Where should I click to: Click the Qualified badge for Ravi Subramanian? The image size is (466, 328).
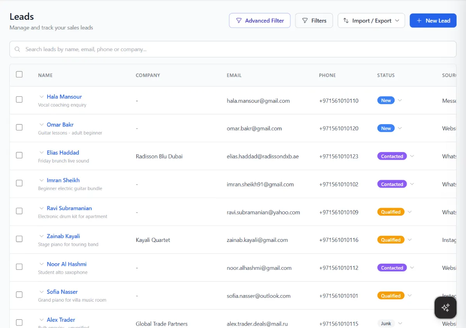(x=391, y=212)
